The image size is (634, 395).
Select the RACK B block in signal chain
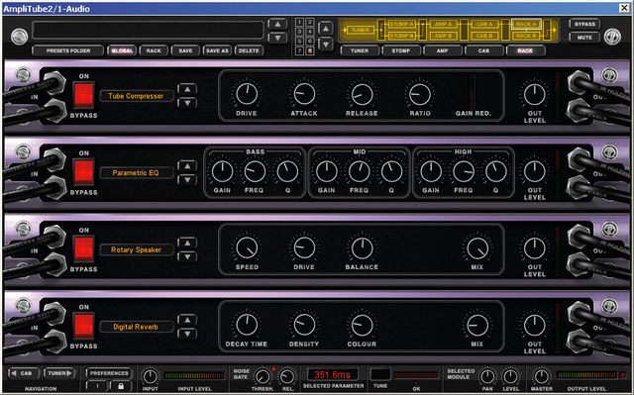pyautogui.click(x=526, y=36)
